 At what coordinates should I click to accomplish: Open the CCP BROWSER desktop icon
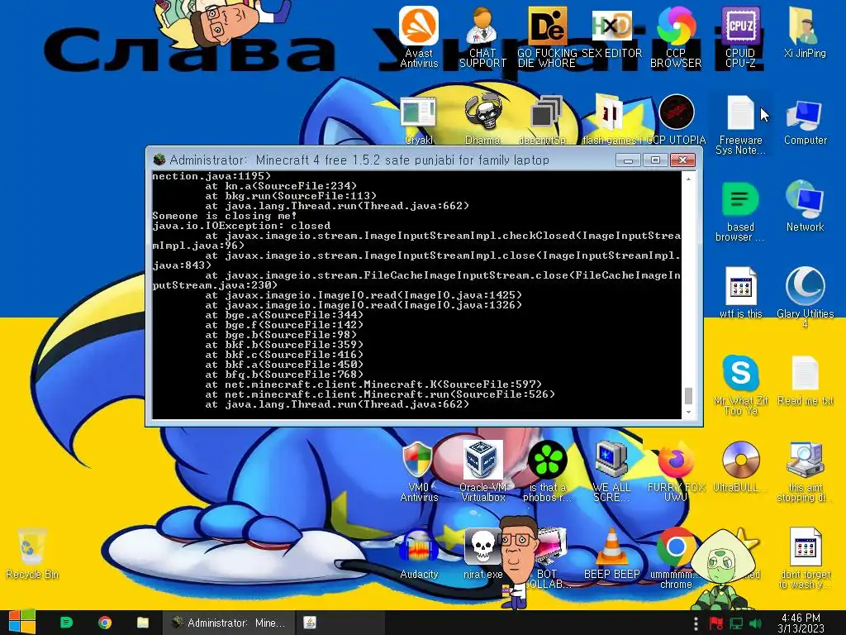coord(676,36)
